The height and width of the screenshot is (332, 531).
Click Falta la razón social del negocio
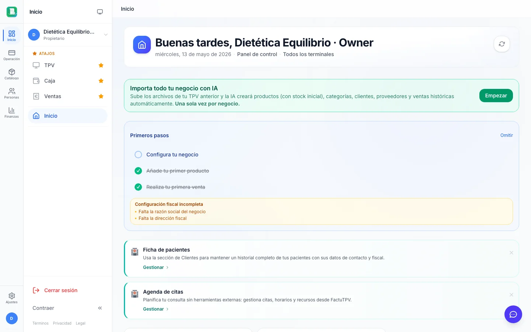[x=172, y=212]
